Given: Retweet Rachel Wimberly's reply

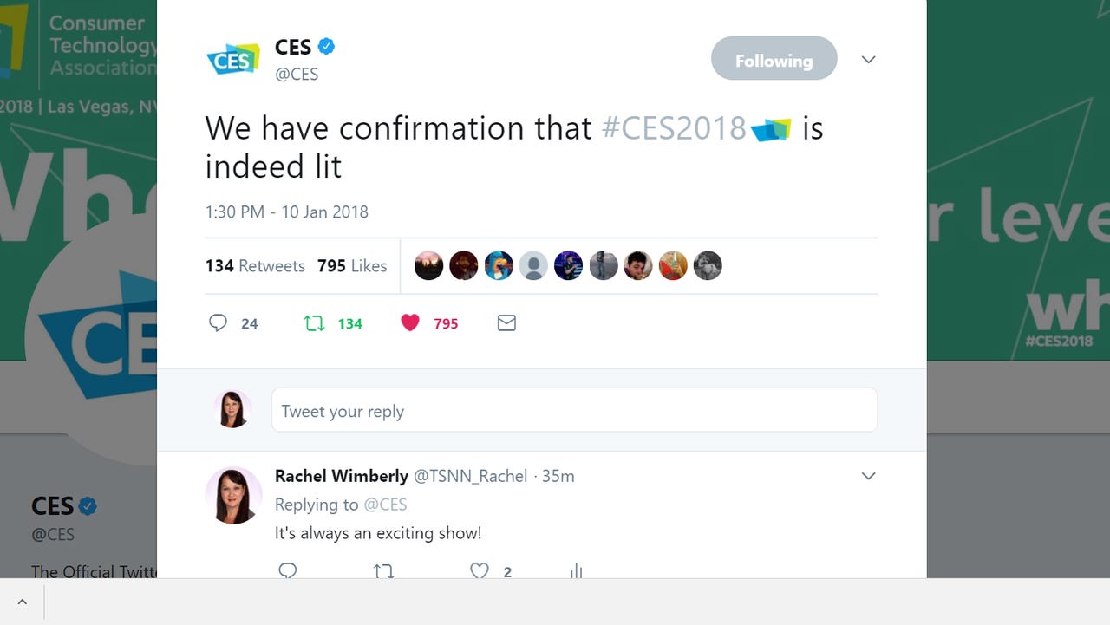Looking at the screenshot, I should coord(383,570).
